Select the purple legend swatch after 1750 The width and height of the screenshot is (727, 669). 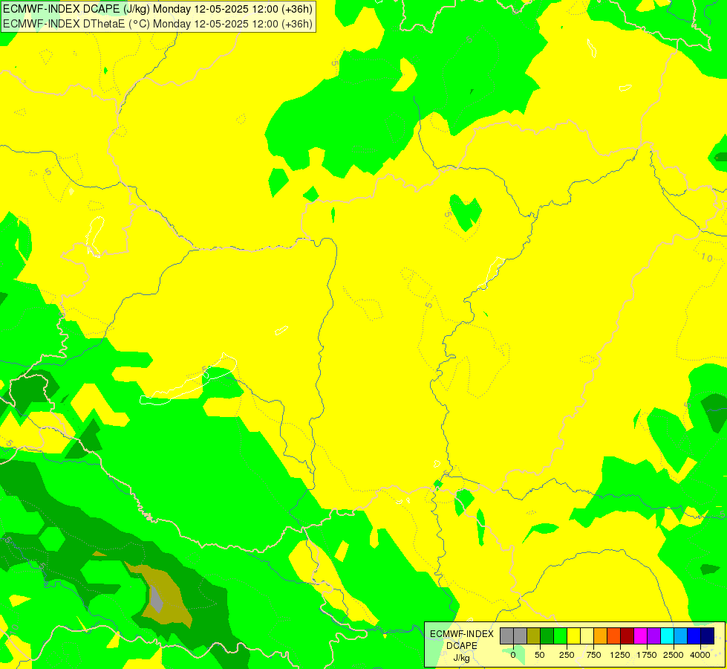pos(653,636)
